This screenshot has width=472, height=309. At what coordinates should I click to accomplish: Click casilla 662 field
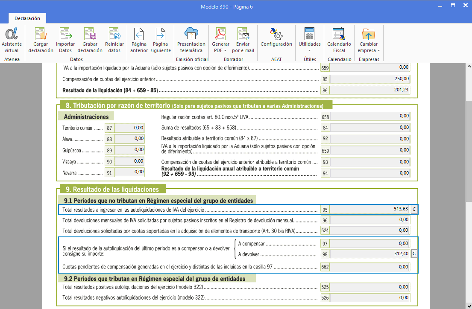point(370,267)
